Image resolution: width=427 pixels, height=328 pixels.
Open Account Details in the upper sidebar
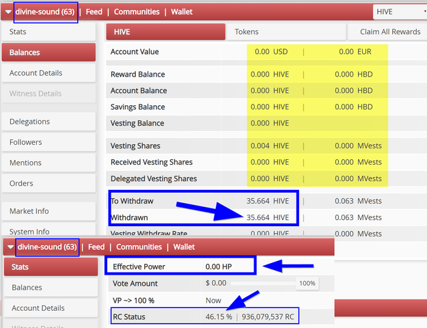tap(49, 73)
